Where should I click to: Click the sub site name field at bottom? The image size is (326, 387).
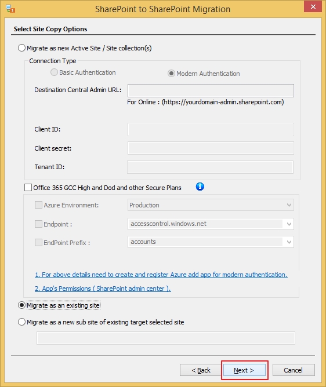pos(166,338)
